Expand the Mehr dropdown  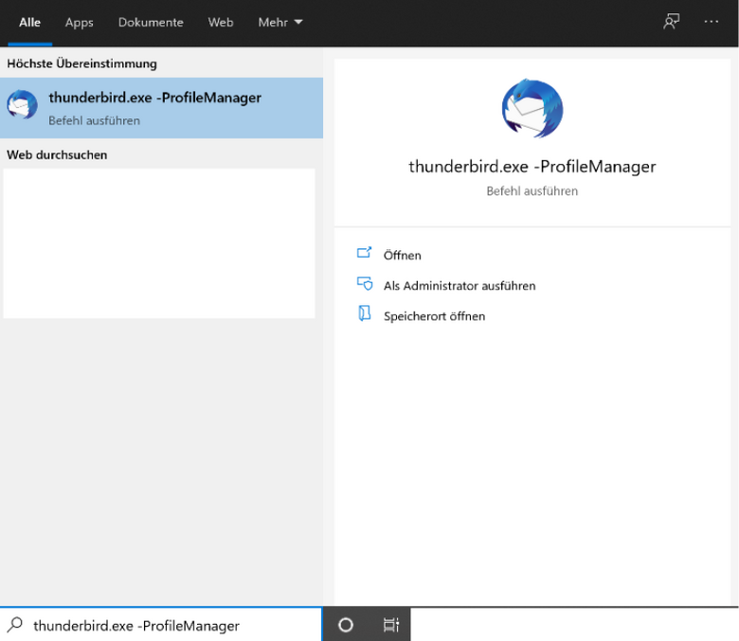279,22
